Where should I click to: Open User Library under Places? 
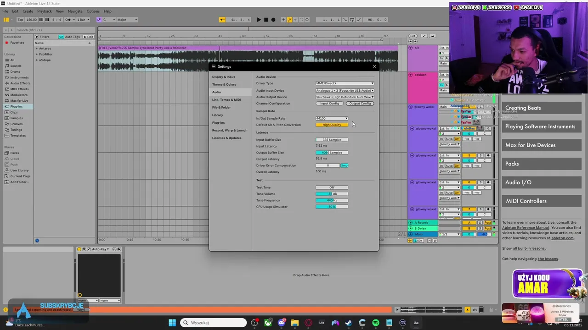pyautogui.click(x=19, y=170)
